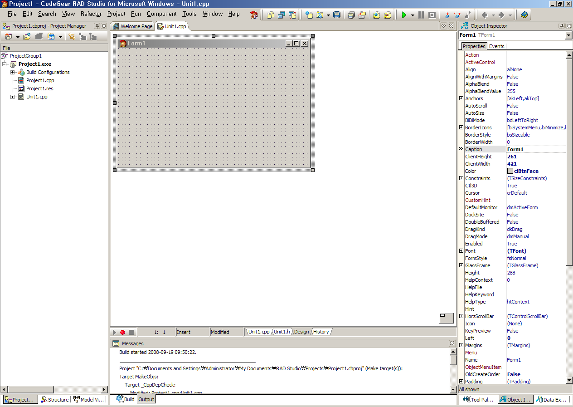Image resolution: width=573 pixels, height=407 pixels.
Task: Click the Program Reset stop icon
Action: click(x=432, y=15)
